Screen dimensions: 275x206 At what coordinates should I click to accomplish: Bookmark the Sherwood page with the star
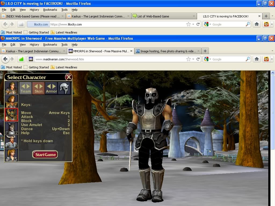click(189, 59)
